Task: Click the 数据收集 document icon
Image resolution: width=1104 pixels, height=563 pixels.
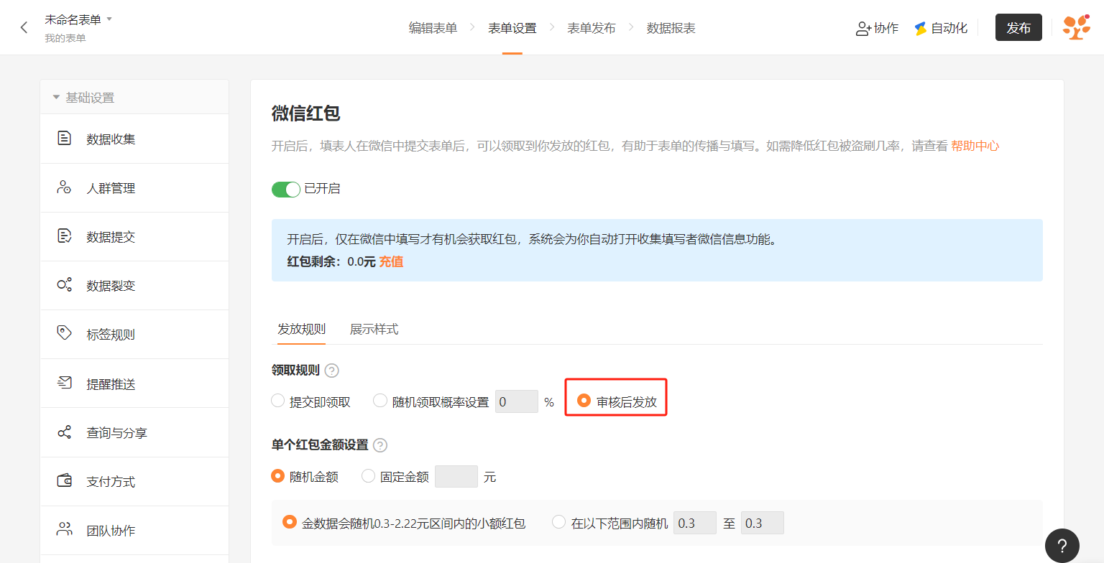Action: click(64, 139)
